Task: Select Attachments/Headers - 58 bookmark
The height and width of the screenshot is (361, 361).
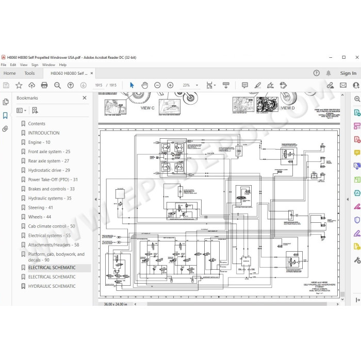Action: click(x=54, y=245)
